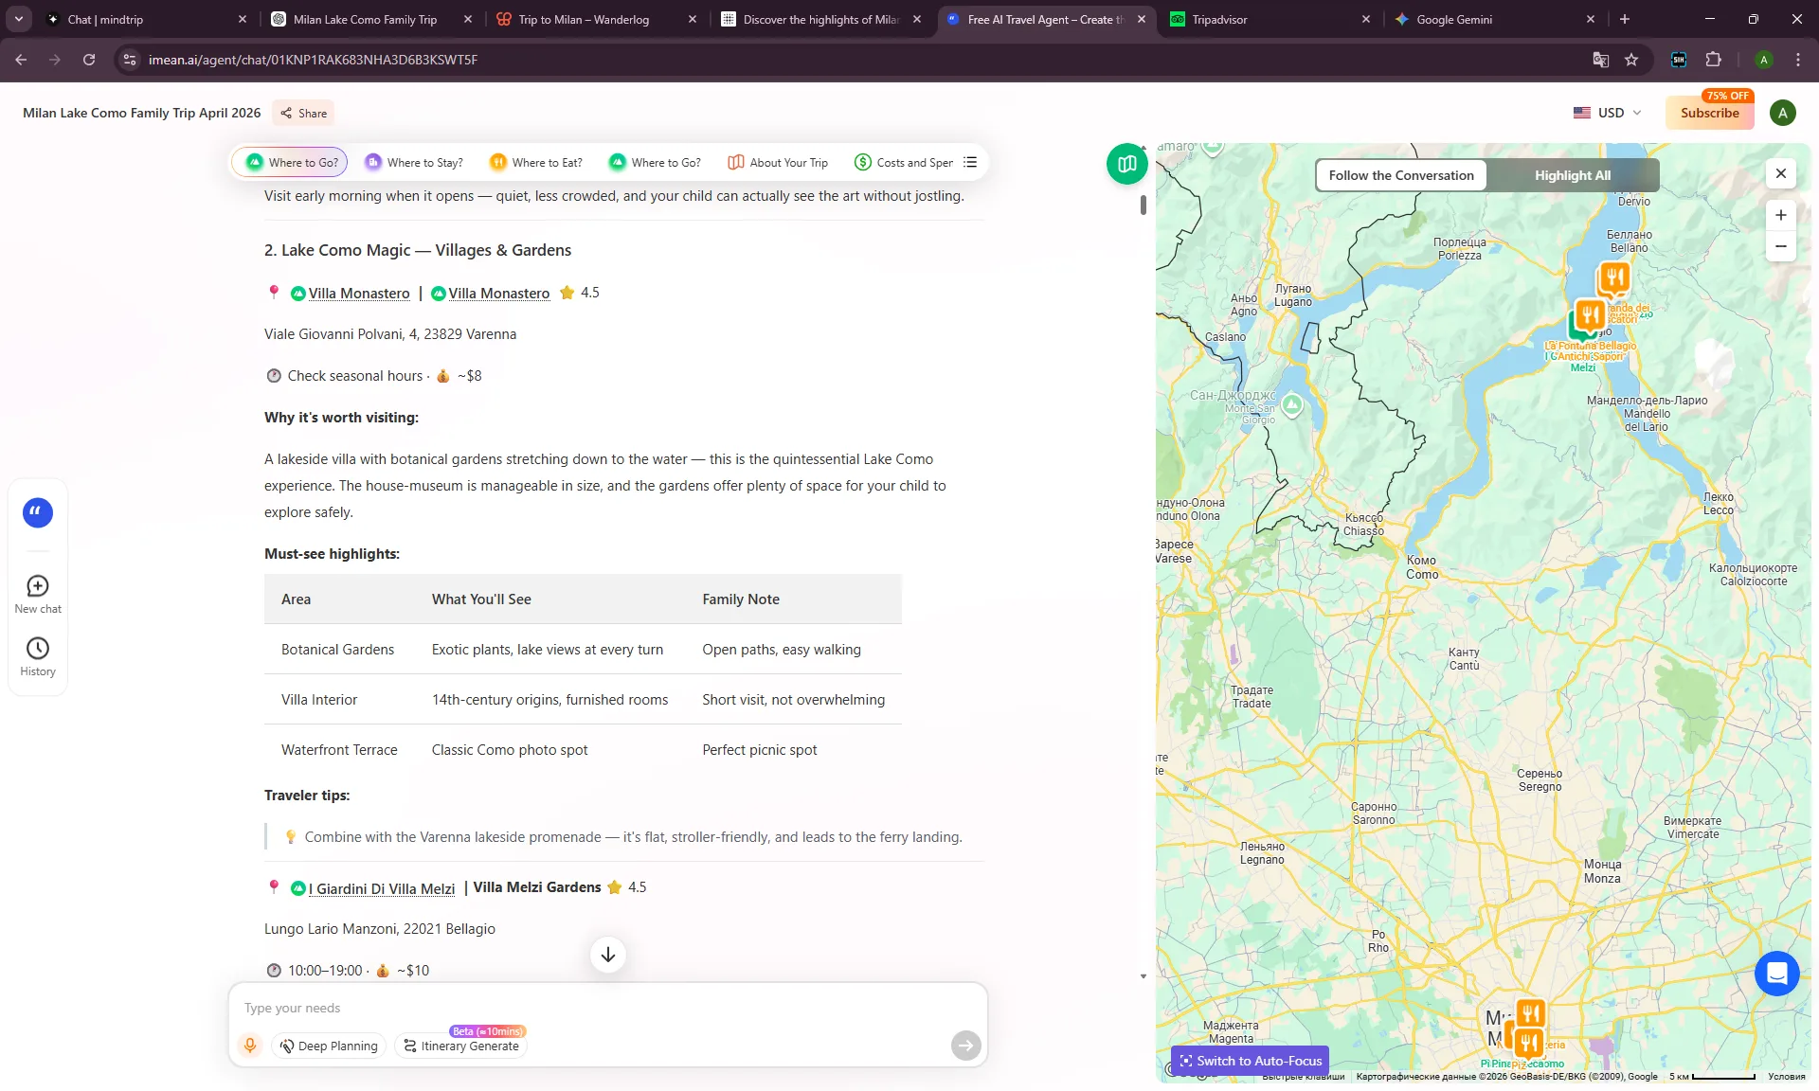Open the Chrome three-dot menu
Screen dimensions: 1819x1091
1798,60
